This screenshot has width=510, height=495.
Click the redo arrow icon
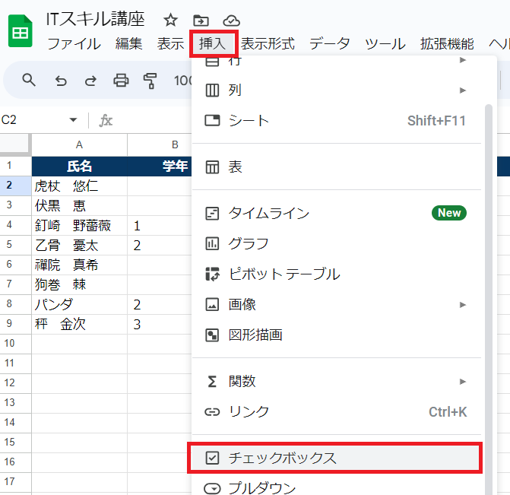90,81
